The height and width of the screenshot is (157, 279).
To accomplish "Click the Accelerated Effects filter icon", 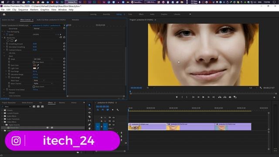I will click(34, 106).
